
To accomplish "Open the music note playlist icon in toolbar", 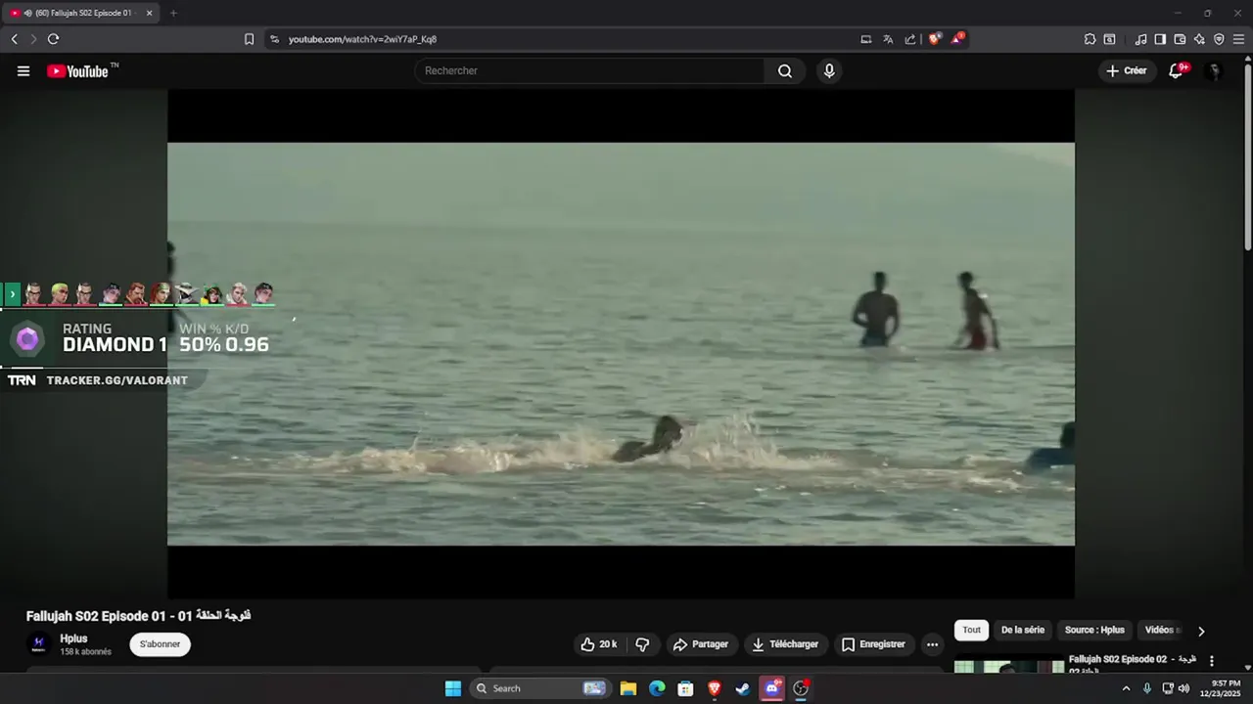I will pyautogui.click(x=1140, y=39).
